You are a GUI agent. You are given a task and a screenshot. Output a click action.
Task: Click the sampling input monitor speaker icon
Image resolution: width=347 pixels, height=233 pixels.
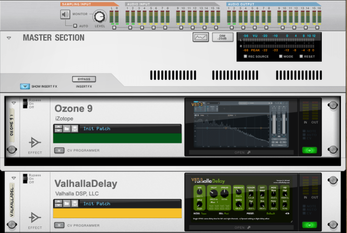click(x=66, y=15)
